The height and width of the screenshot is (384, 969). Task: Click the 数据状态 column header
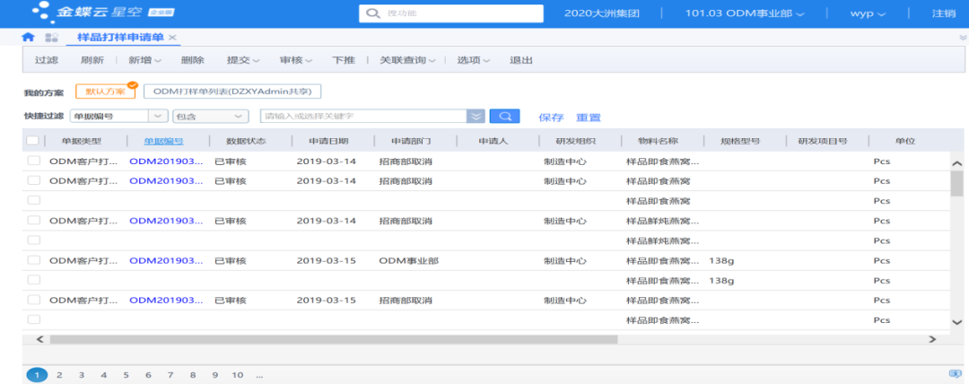point(246,141)
